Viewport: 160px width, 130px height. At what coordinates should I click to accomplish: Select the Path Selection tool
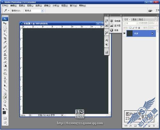[5, 86]
